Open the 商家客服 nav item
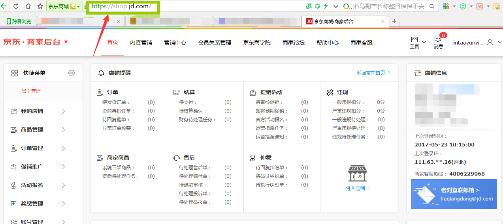Viewport: 503px width, 224px height. (x=362, y=43)
